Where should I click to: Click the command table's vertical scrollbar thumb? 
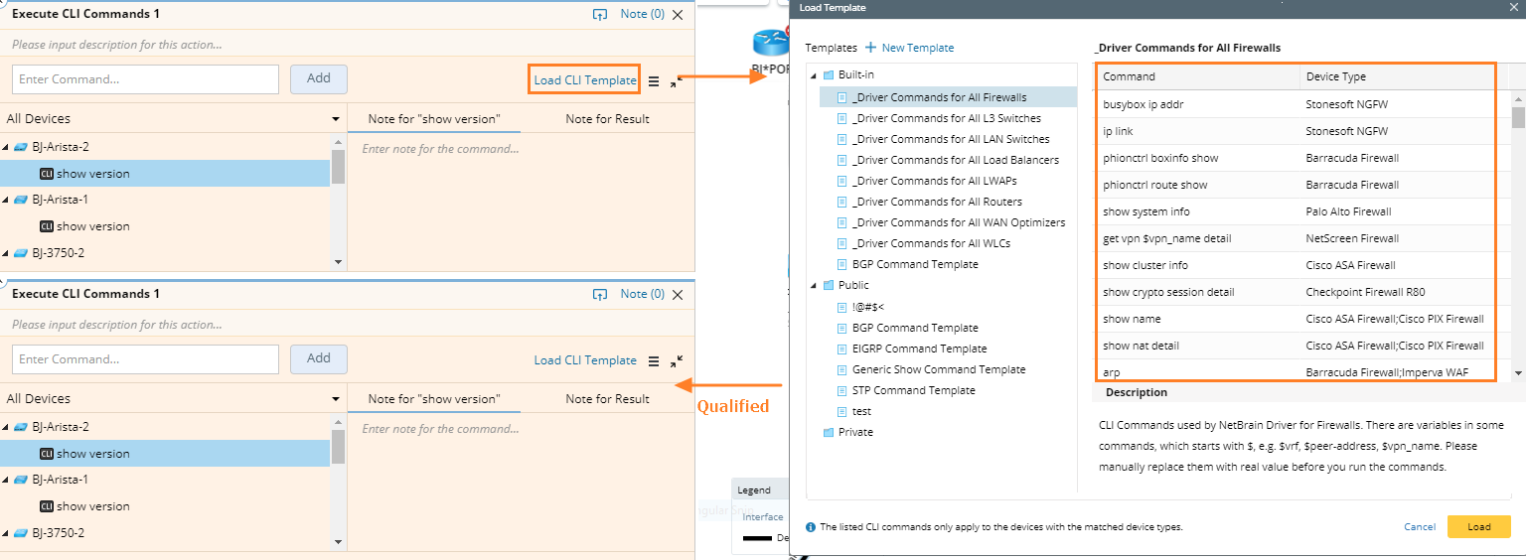tap(1517, 117)
